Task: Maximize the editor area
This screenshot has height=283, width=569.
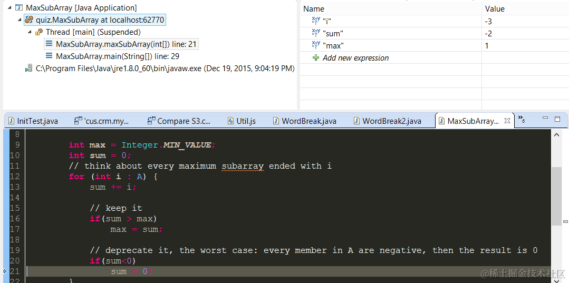Action: 557,119
